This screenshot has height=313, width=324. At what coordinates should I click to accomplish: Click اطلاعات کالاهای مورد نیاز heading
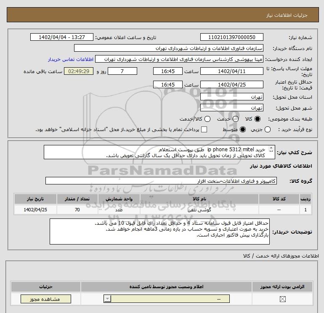[281, 166]
